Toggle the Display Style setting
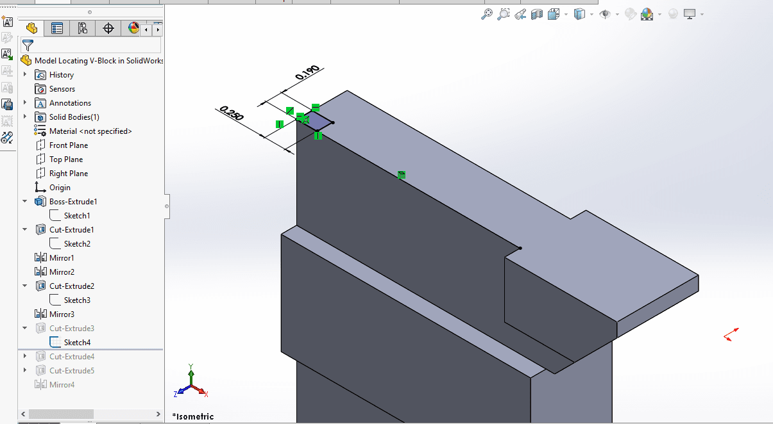 580,13
